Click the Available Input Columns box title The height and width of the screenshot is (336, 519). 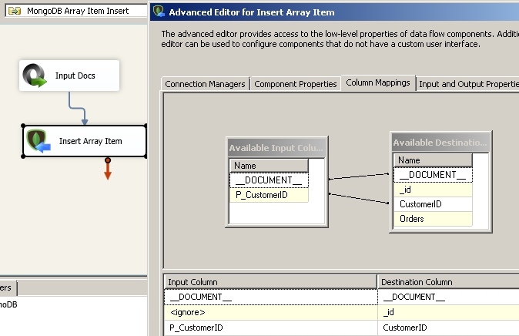[x=276, y=148]
